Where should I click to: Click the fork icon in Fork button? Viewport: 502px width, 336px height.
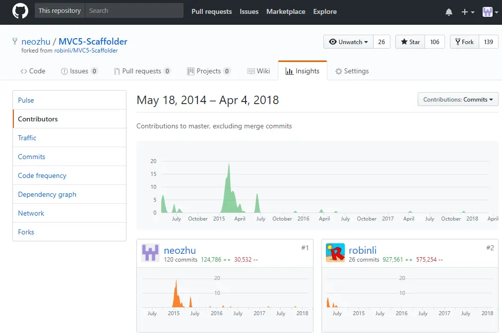(458, 42)
